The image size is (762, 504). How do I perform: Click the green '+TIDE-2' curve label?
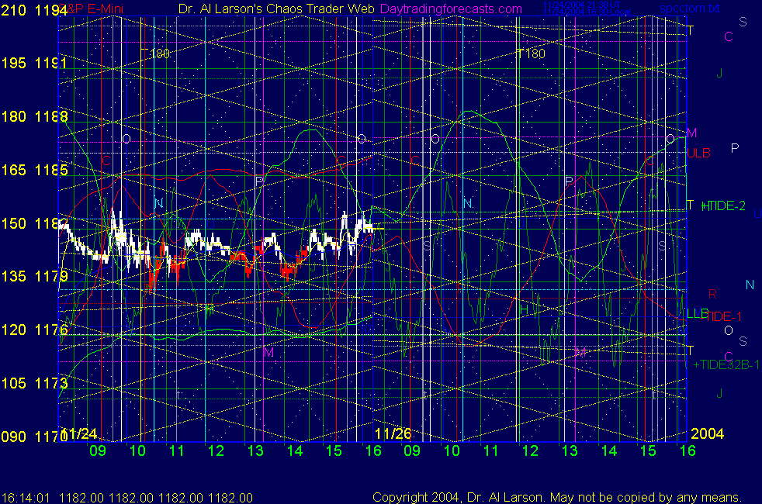723,206
